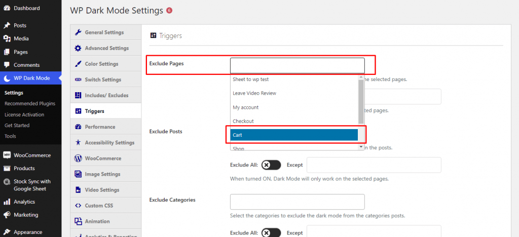Click the Color Settings brush icon
Image resolution: width=519 pixels, height=237 pixels.
78,64
